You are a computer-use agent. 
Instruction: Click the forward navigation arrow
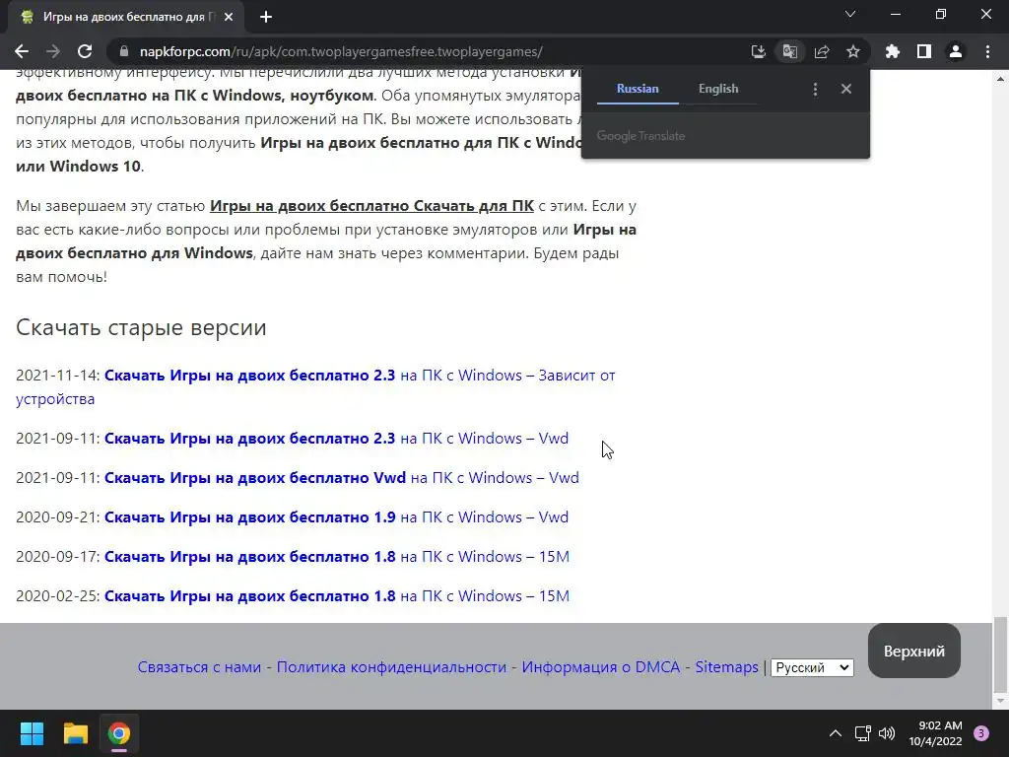click(x=53, y=51)
